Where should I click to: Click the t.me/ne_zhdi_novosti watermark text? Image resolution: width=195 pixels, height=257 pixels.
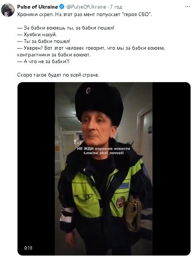[x=103, y=153]
